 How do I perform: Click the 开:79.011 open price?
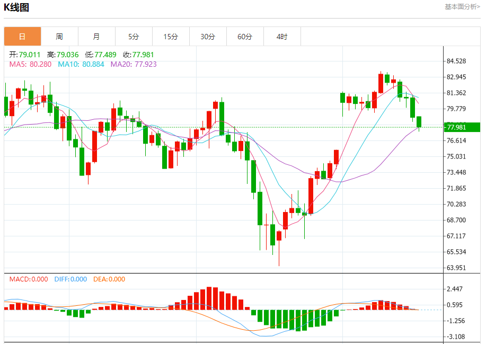25,55
